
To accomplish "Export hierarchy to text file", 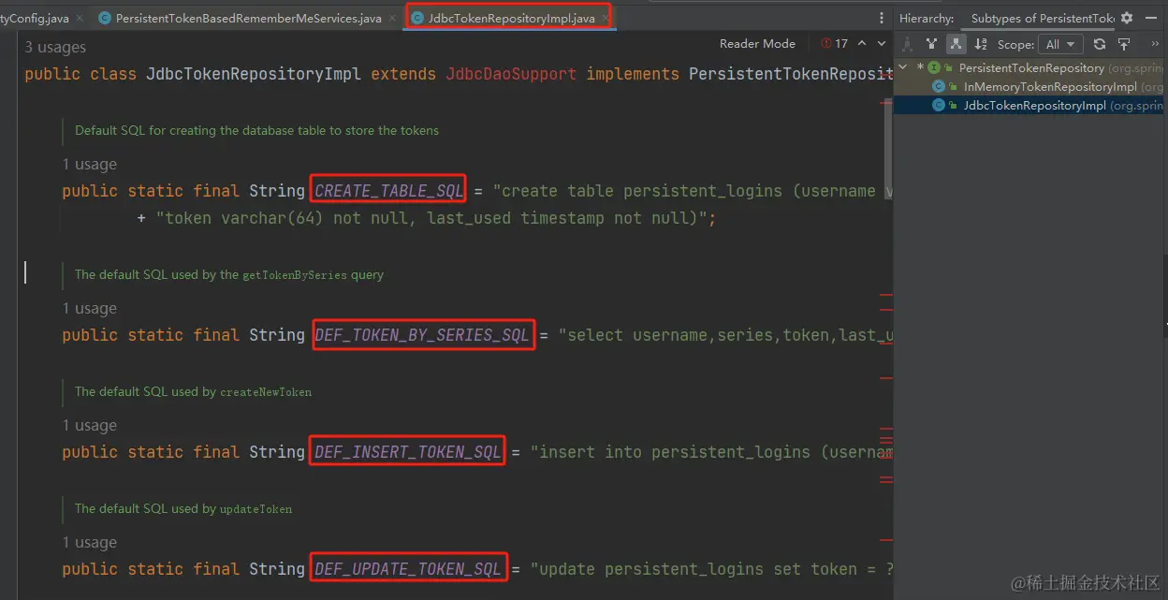I will [1124, 44].
